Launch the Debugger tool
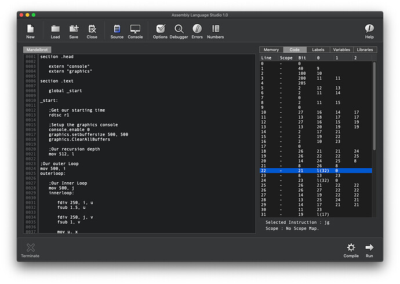The height and width of the screenshot is (284, 400). [x=179, y=31]
